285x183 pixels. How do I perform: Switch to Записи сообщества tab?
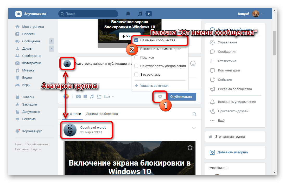102,114
